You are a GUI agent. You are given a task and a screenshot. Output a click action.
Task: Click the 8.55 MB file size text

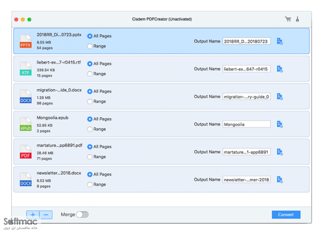pos(44,42)
